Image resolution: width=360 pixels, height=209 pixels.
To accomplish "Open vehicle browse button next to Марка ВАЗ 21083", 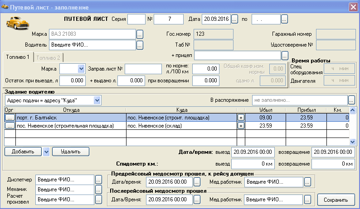I will [140, 34].
